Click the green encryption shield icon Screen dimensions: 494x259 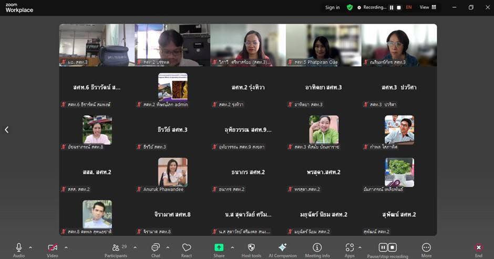click(349, 7)
